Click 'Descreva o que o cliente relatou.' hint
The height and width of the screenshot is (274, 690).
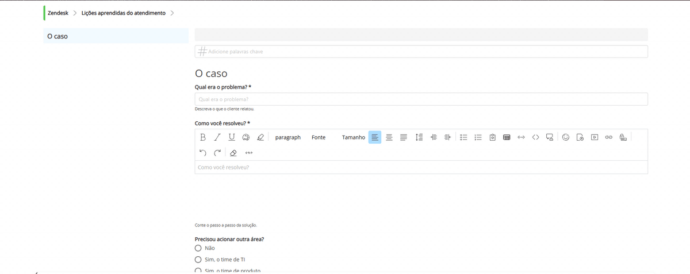pos(224,109)
